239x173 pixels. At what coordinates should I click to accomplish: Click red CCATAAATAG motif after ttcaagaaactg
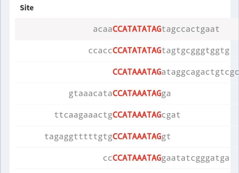click(137, 115)
